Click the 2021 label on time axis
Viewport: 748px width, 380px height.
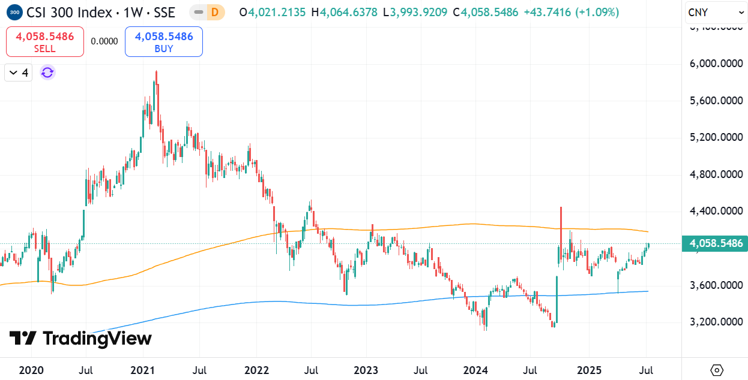click(144, 370)
